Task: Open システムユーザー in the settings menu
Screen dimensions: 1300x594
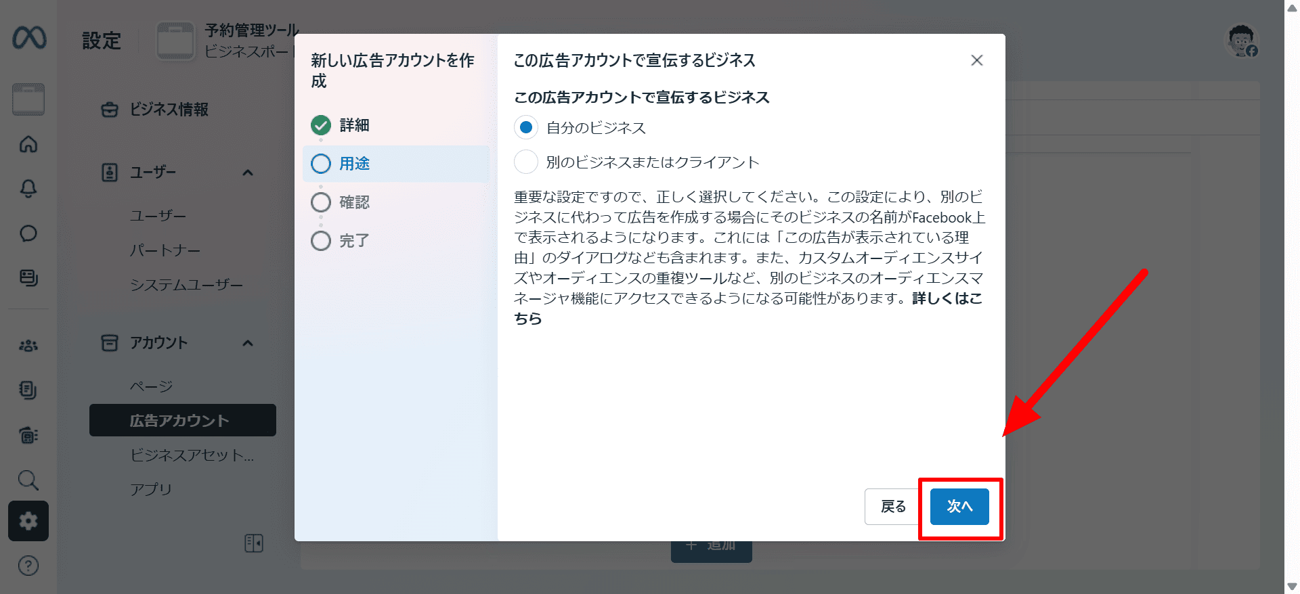Action: [186, 285]
